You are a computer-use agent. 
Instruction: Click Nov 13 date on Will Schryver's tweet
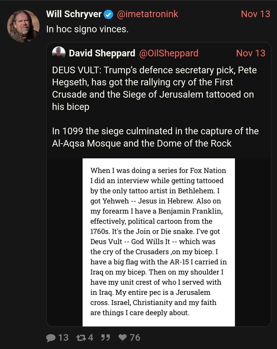coord(255,14)
